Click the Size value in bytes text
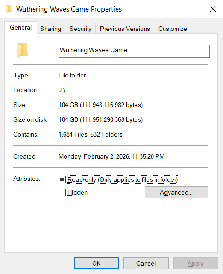Viewport: 223px width, 274px height. coord(101,105)
